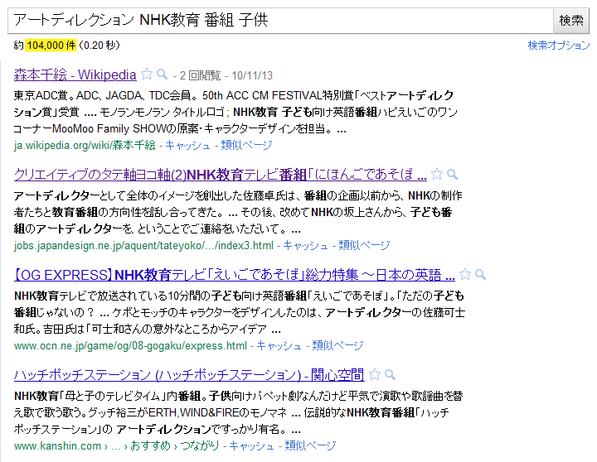Viewport: 597px width, 462px height.
Task: Click the ja.wikipedia.org/wiki/森本千絵 URL text
Action: (x=85, y=145)
